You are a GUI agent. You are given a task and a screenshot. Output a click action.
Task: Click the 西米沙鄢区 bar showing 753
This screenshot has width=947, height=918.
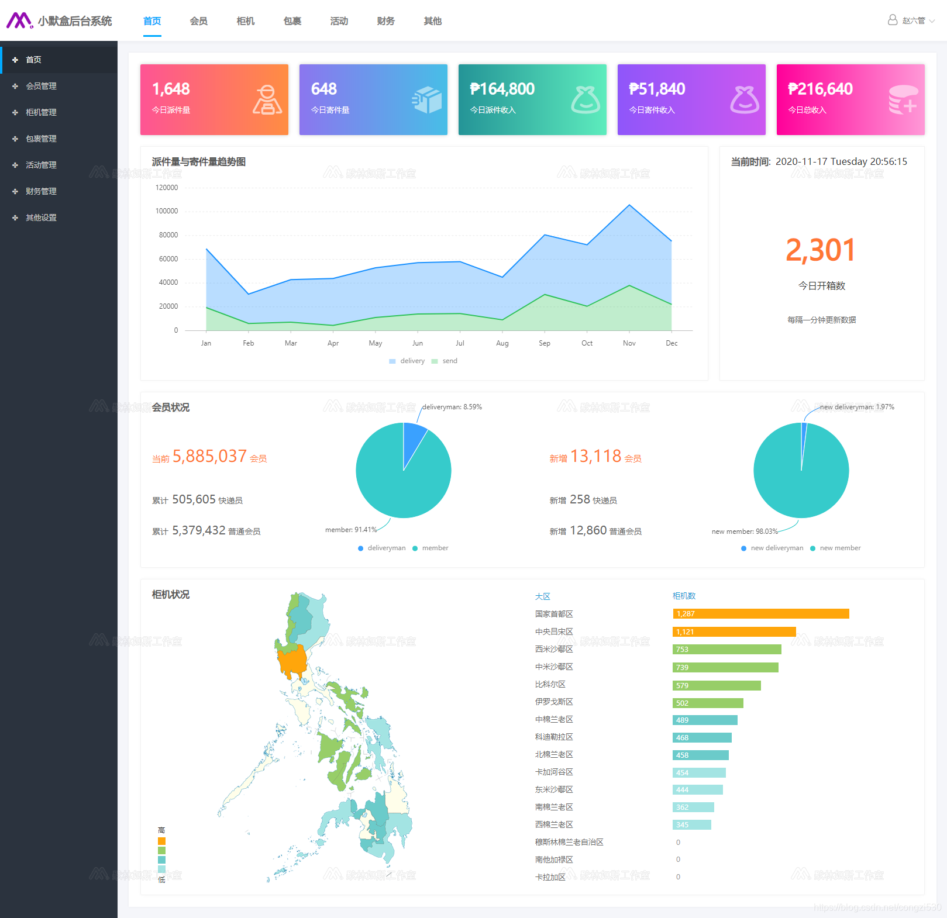[727, 649]
